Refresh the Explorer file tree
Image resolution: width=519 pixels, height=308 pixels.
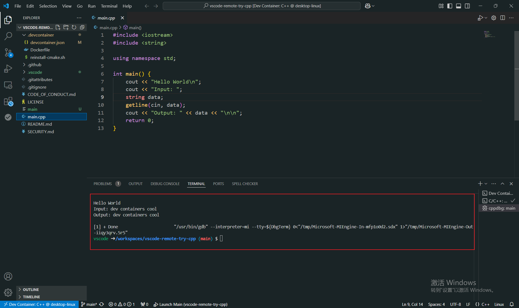click(x=74, y=27)
